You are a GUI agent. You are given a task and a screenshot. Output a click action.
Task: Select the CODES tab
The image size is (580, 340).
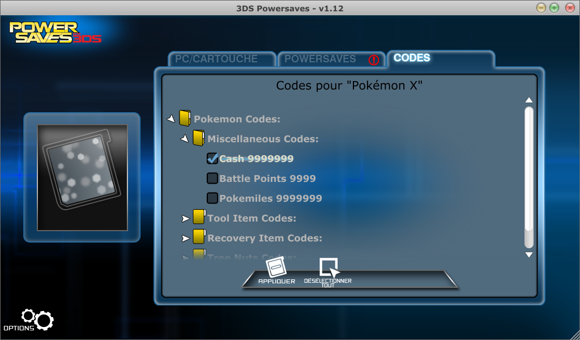click(x=441, y=58)
